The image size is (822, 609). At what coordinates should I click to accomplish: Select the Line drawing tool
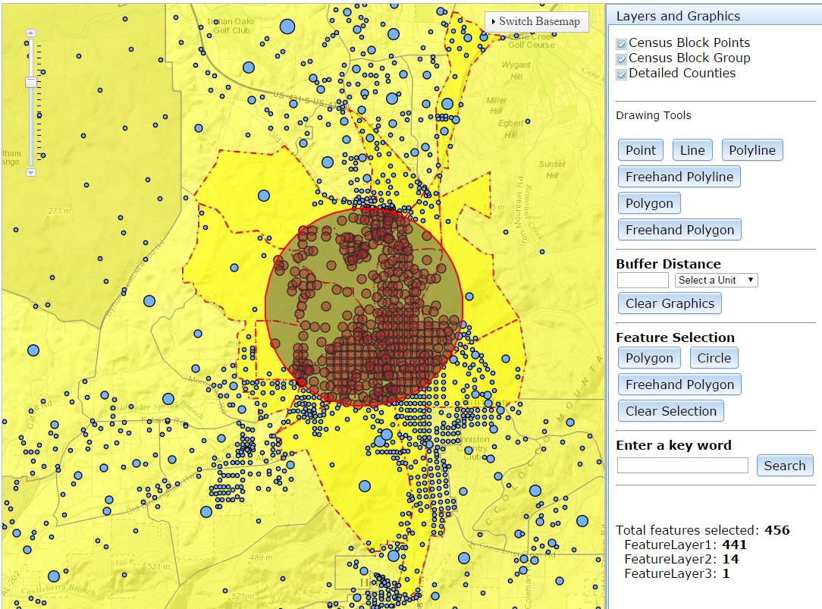tap(692, 150)
